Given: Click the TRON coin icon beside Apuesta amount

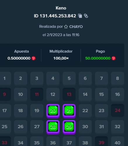Looking at the screenshot, I should pos(34,58).
